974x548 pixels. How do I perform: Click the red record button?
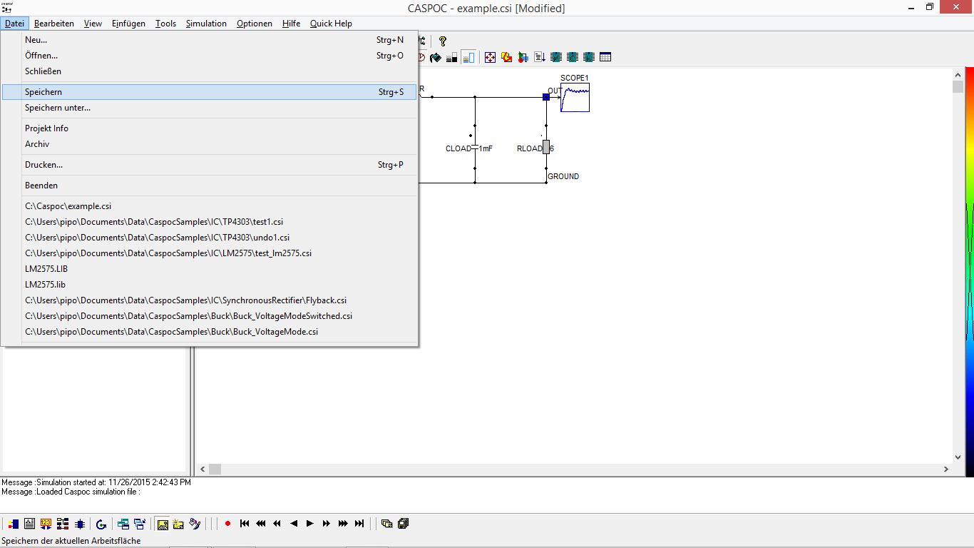(227, 524)
